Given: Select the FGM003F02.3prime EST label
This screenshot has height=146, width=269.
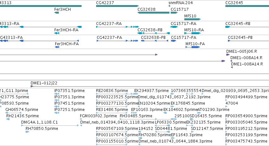Looking at the screenshot, I should tap(98, 116).
